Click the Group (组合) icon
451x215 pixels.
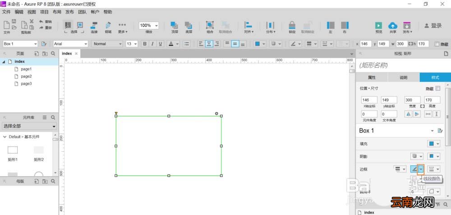click(210, 25)
